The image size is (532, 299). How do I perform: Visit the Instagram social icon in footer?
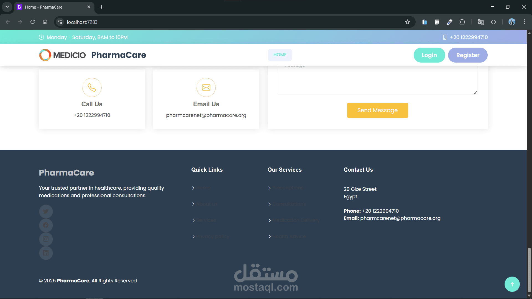[x=46, y=239]
